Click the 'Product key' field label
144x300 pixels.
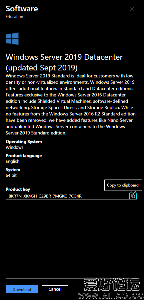coord(18,190)
